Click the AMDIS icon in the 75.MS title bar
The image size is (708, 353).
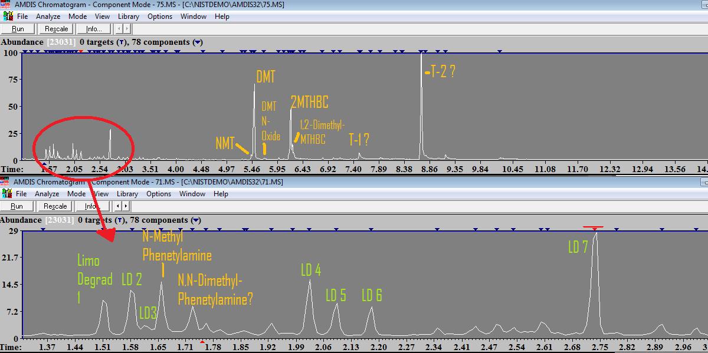click(5, 5)
